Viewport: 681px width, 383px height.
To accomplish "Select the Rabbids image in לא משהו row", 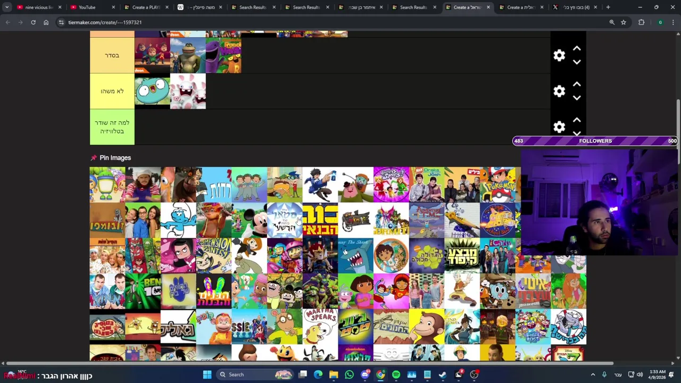I will point(188,91).
